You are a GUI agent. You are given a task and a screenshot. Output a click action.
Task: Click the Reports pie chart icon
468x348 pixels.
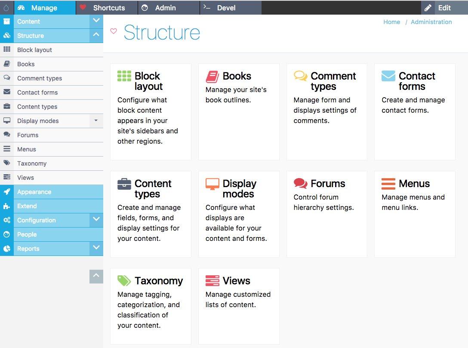pyautogui.click(x=6, y=249)
